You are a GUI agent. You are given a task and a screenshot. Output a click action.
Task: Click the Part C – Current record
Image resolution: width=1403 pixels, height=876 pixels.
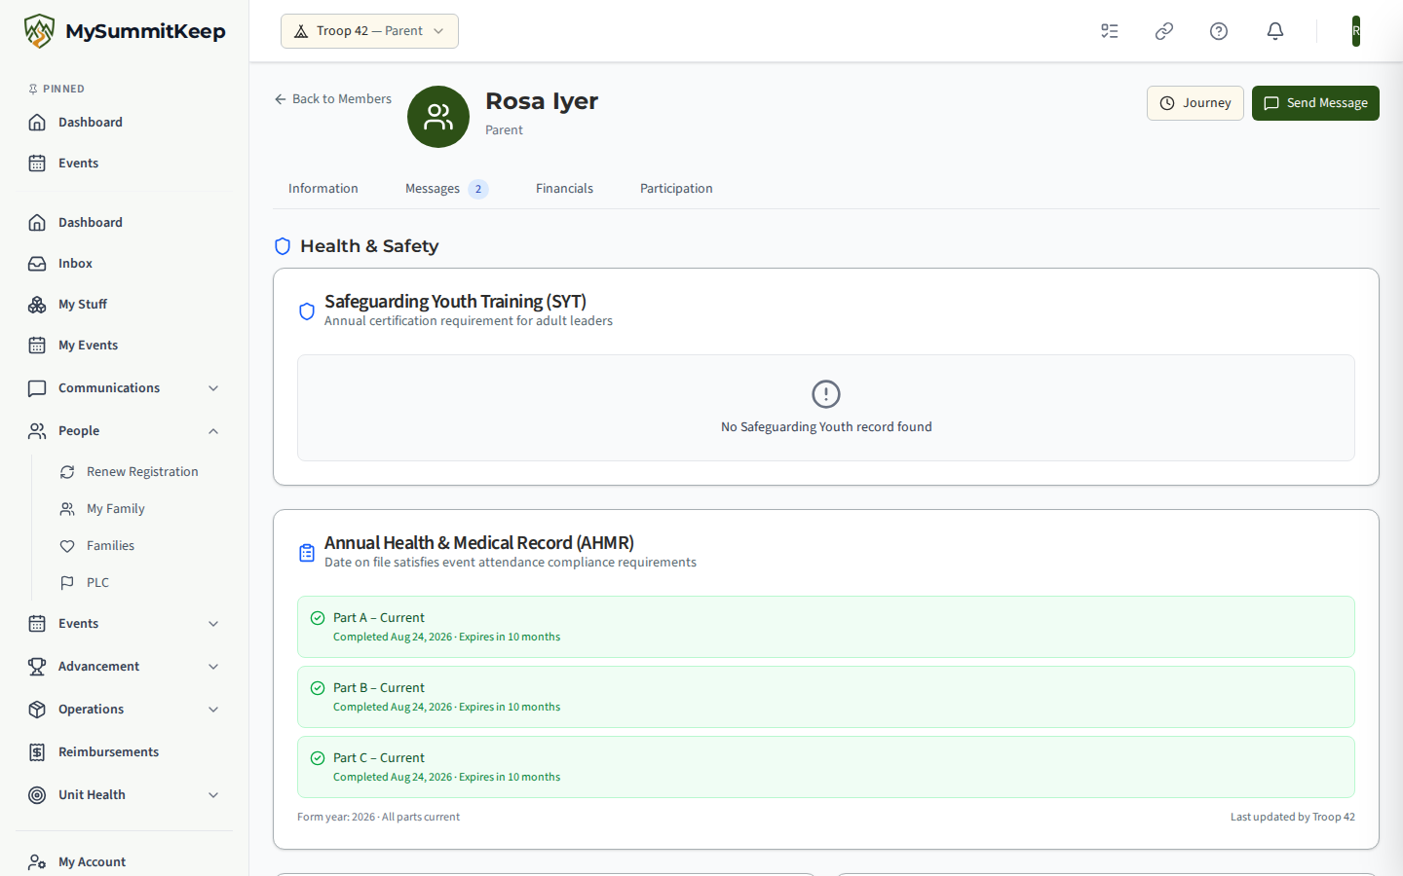[826, 767]
